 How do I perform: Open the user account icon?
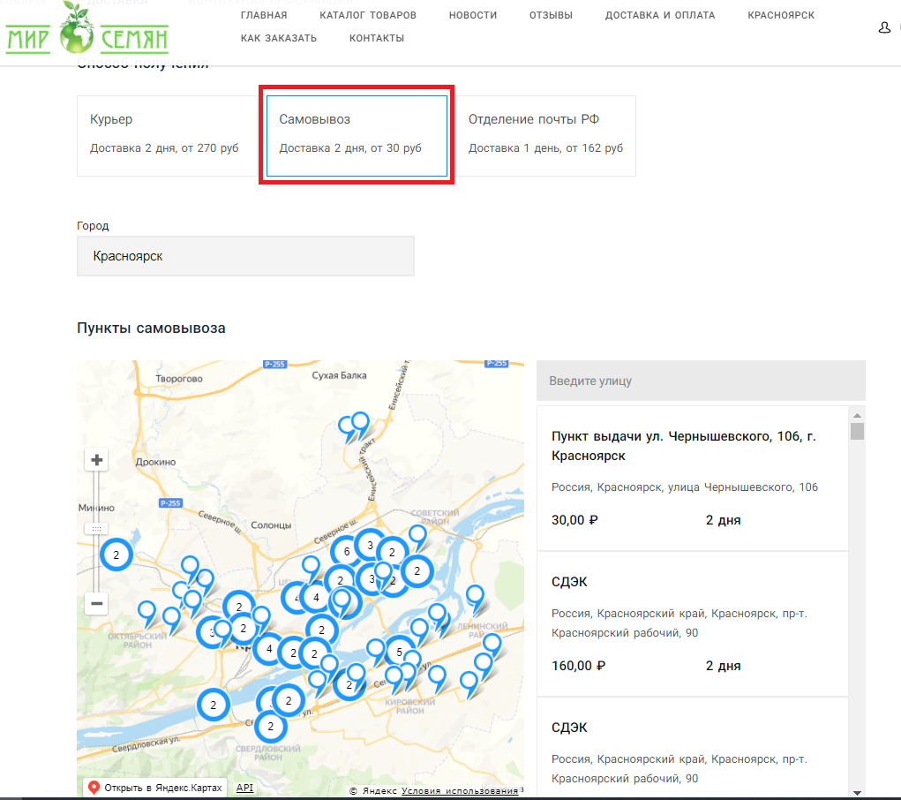coord(884,27)
